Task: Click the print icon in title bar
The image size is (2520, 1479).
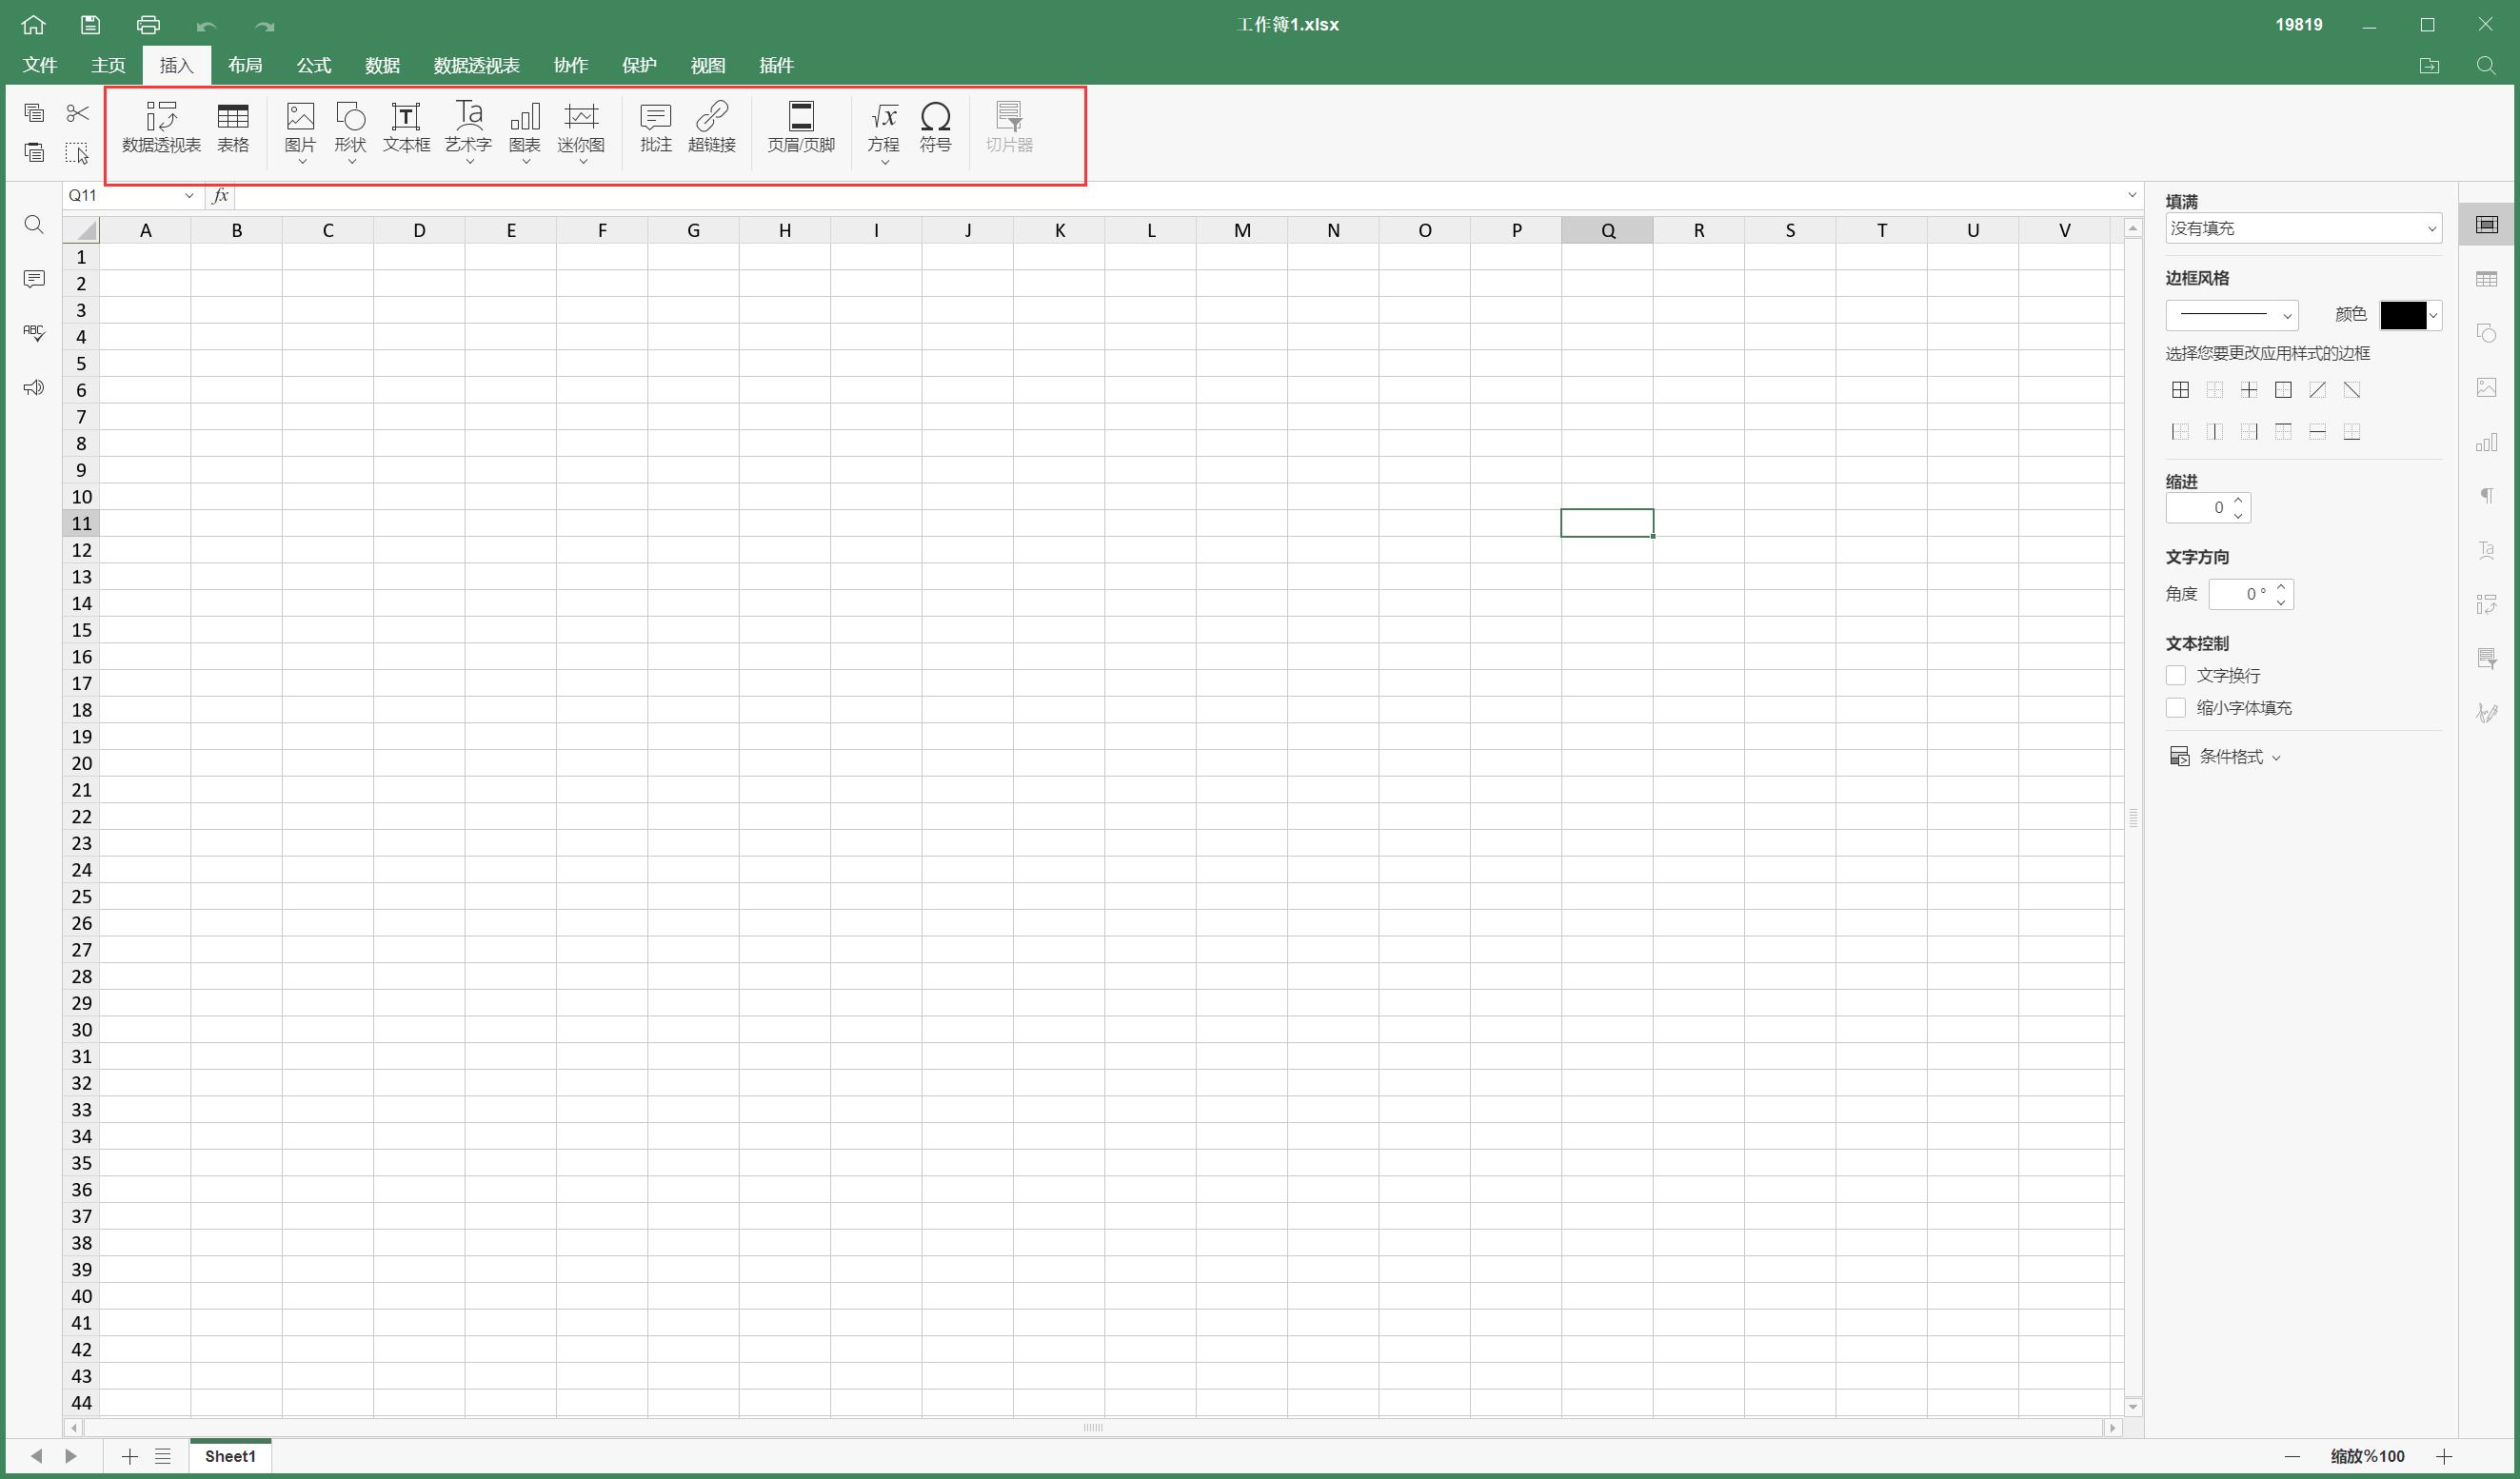Action: [148, 25]
